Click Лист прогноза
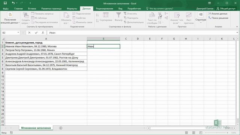Viewport: 240px width, 135px height. pyautogui.click(x=189, y=18)
